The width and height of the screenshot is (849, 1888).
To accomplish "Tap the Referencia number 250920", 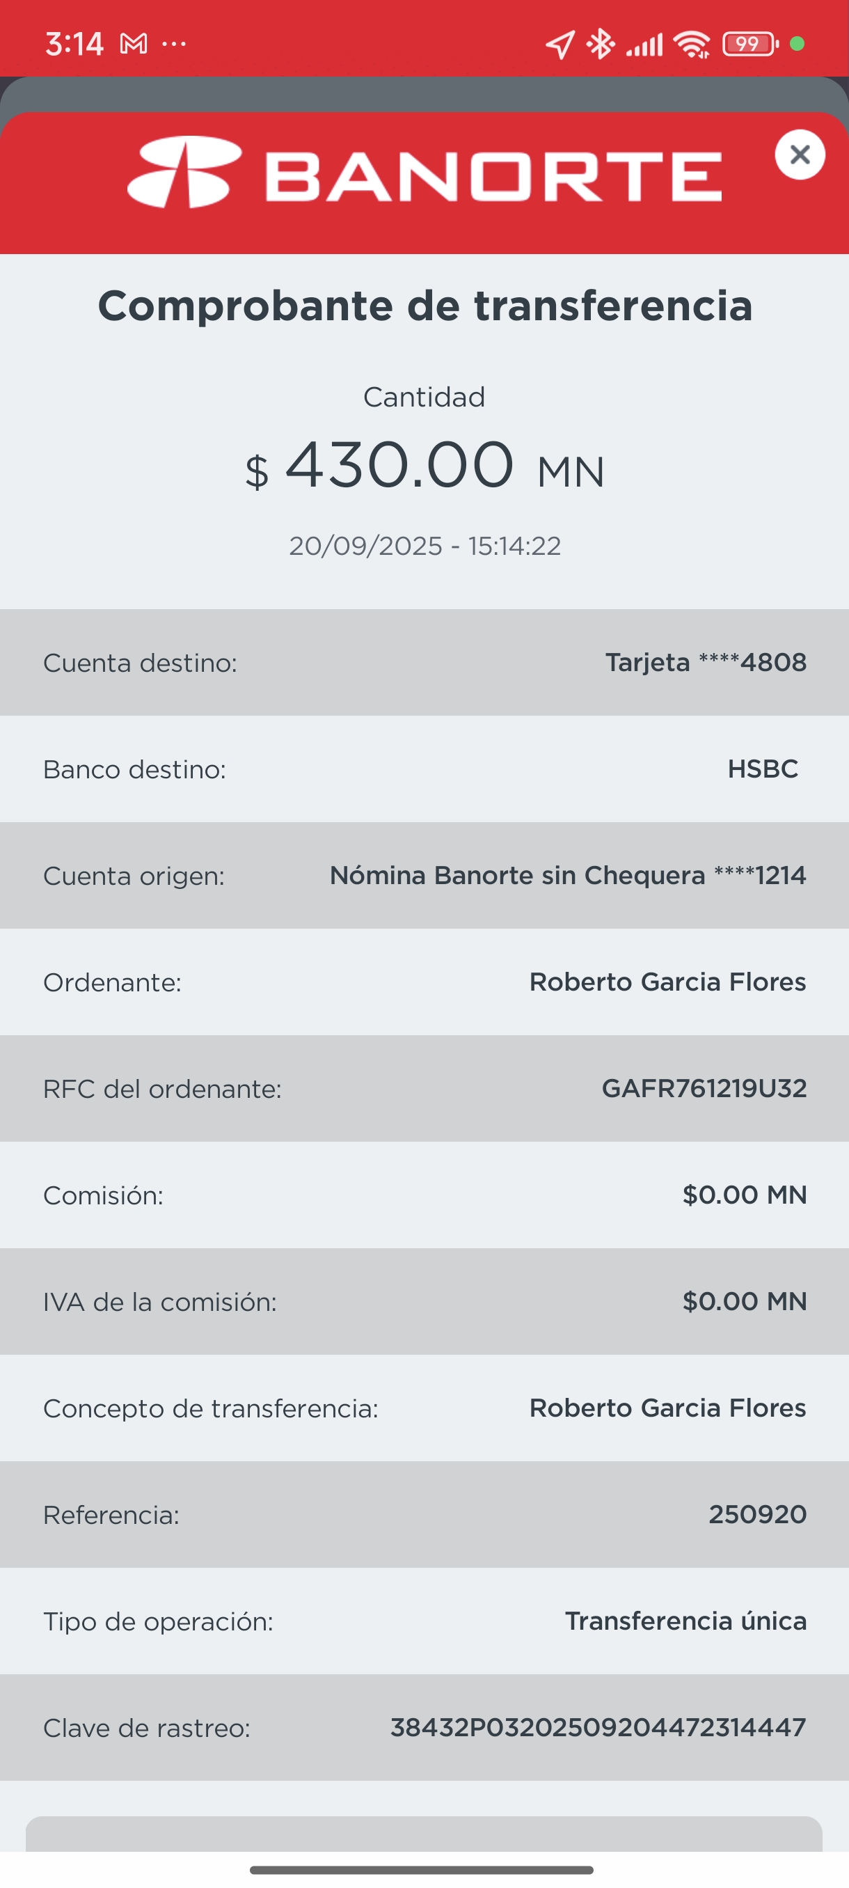I will [x=757, y=1514].
